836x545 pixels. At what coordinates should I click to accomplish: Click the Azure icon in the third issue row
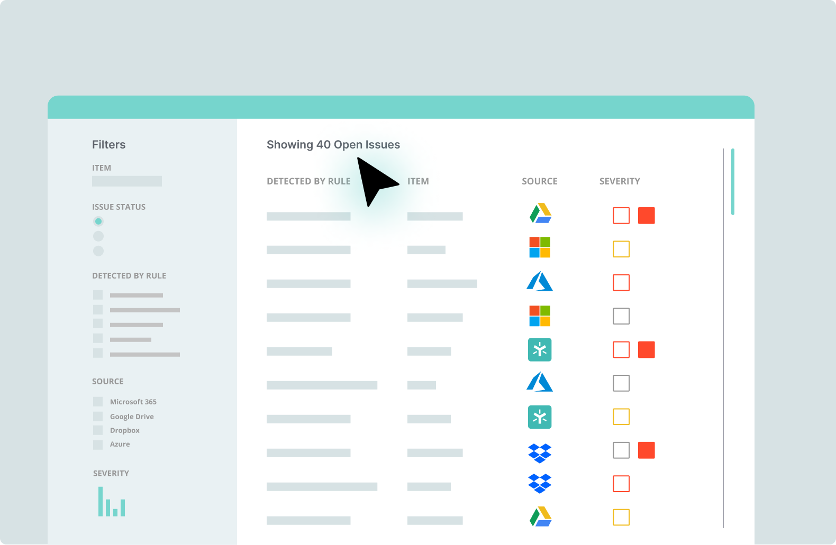pos(540,281)
